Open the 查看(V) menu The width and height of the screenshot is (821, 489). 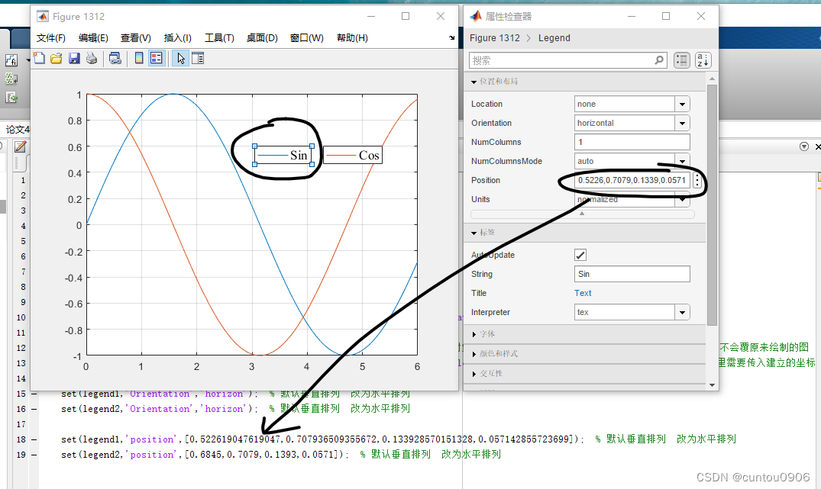pyautogui.click(x=136, y=38)
